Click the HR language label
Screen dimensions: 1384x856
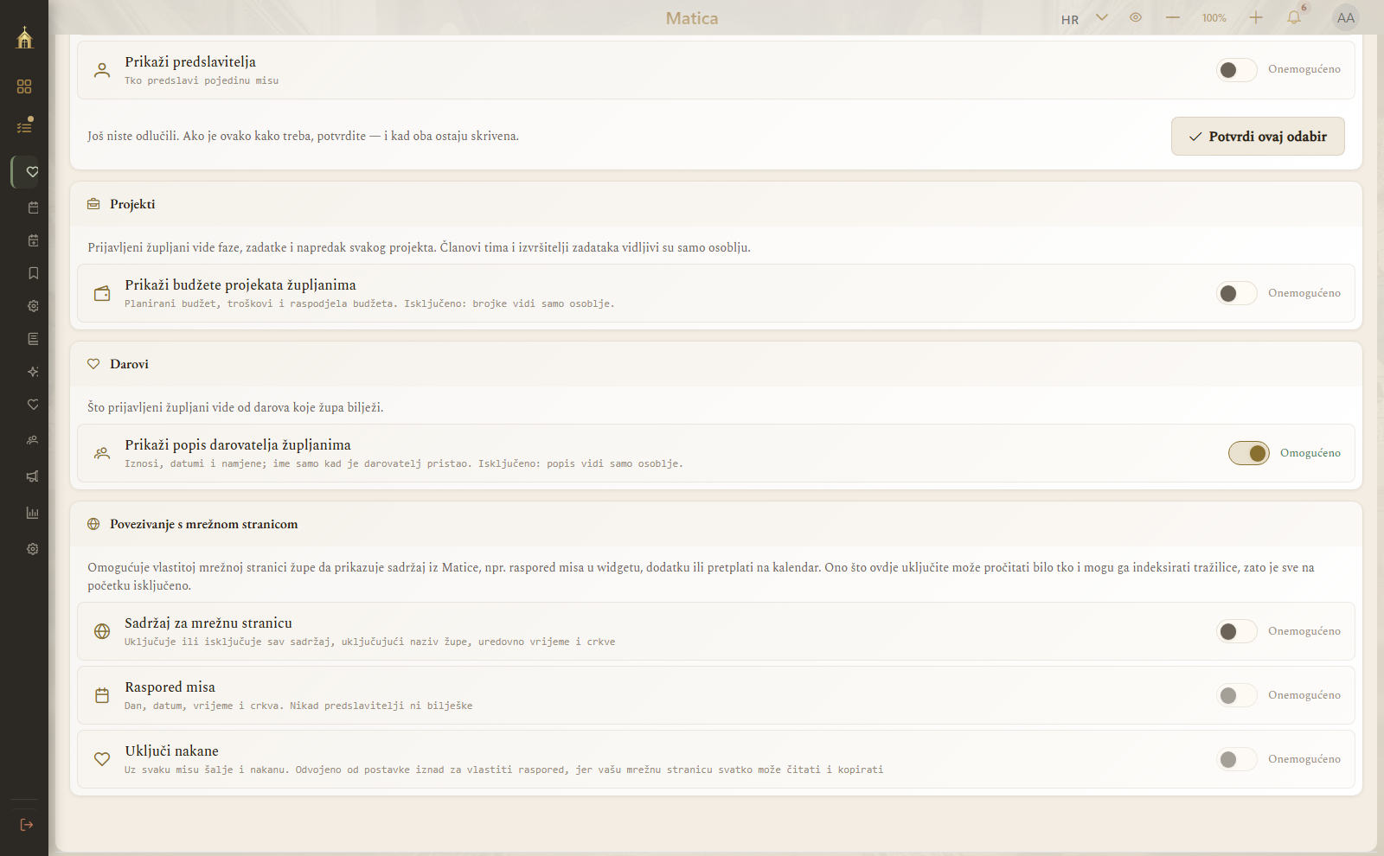[x=1070, y=19]
